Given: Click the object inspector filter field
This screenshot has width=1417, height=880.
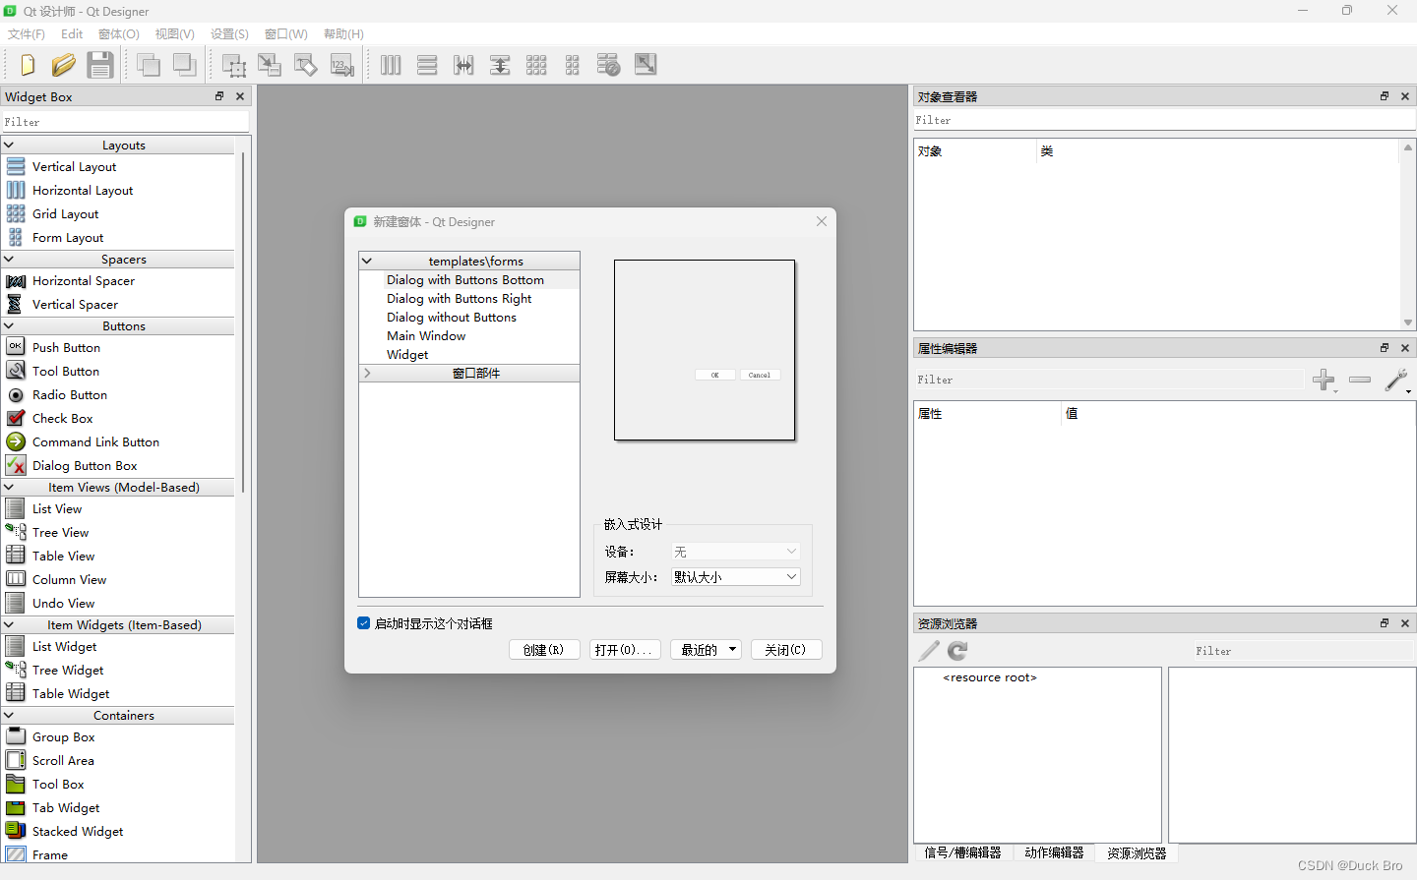Looking at the screenshot, I should pyautogui.click(x=1164, y=120).
